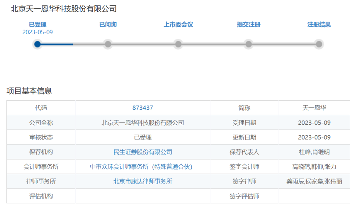
Task: Click the 高晓鹤,韩仰,张力 cell
Action: coord(314,167)
